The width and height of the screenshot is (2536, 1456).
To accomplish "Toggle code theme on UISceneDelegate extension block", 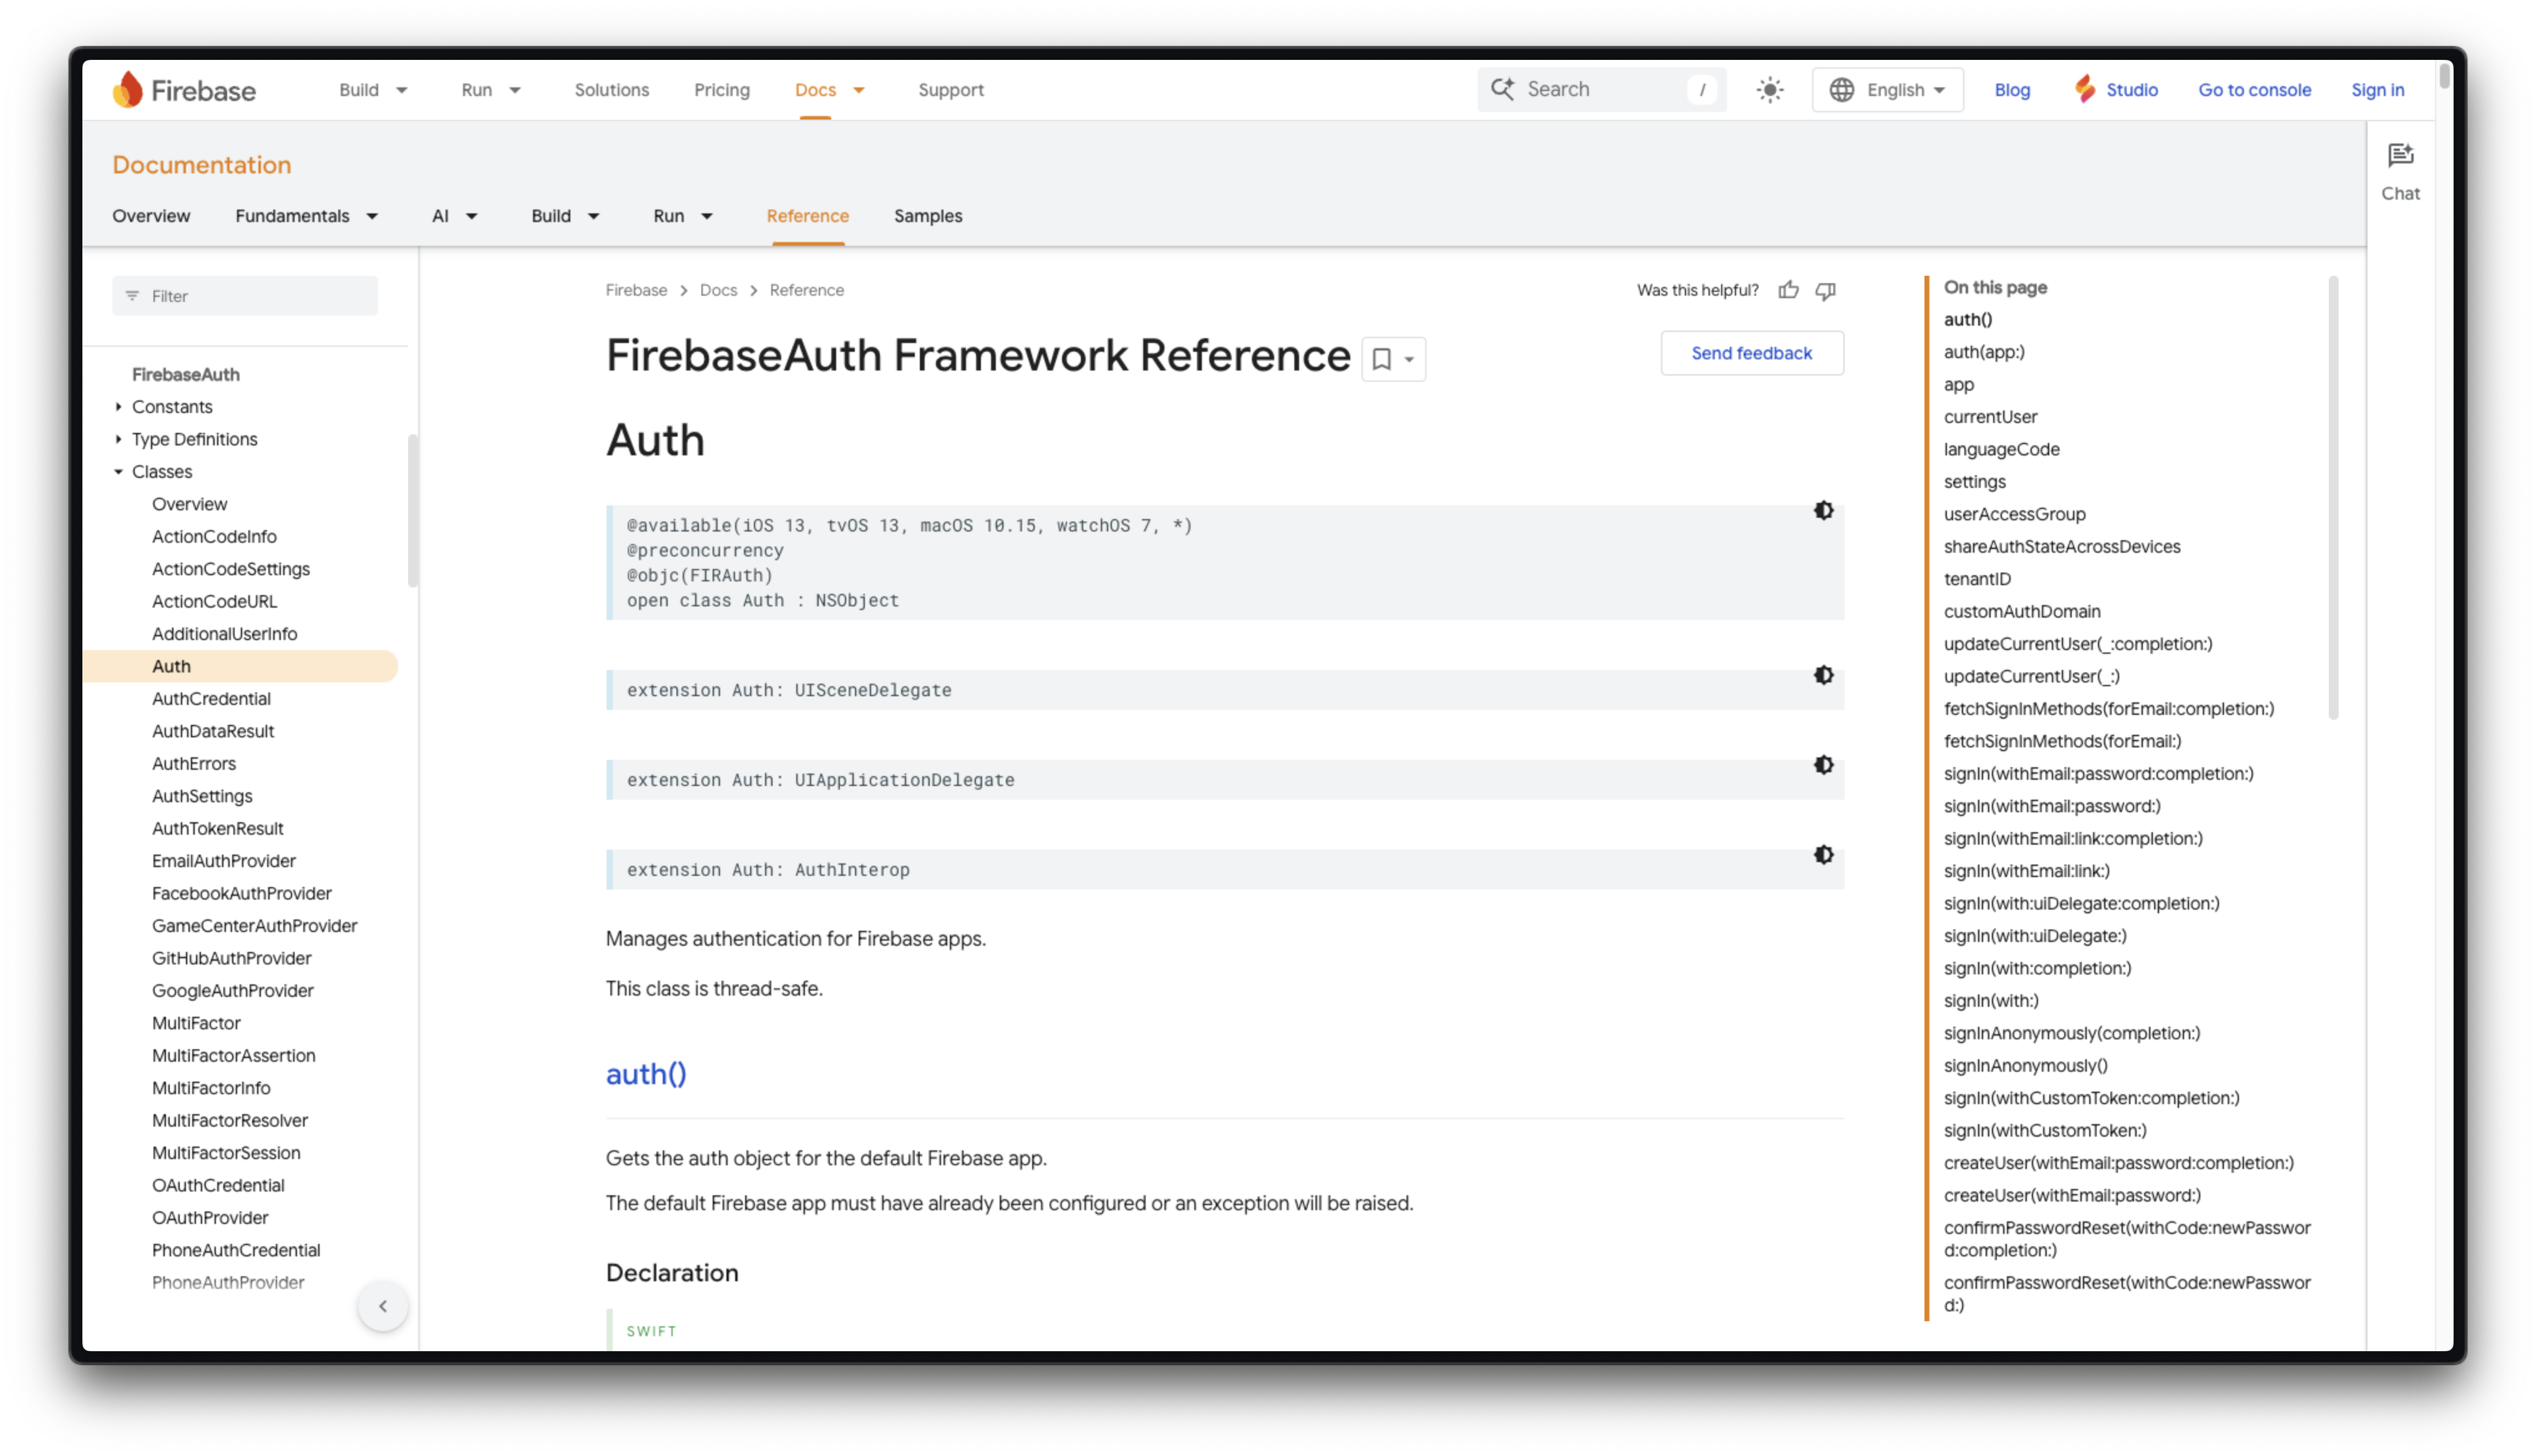I will pos(1824,676).
